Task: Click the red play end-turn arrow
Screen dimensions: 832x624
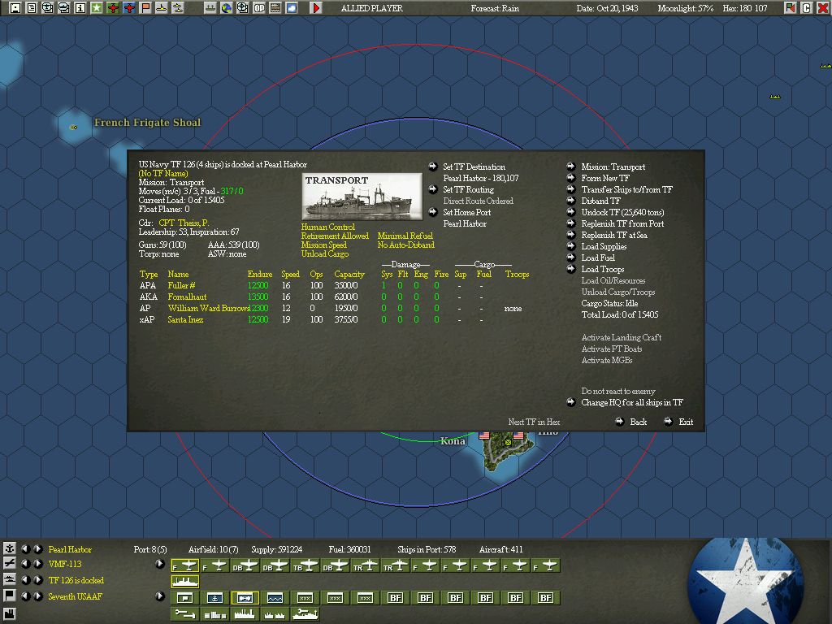Action: click(x=316, y=8)
